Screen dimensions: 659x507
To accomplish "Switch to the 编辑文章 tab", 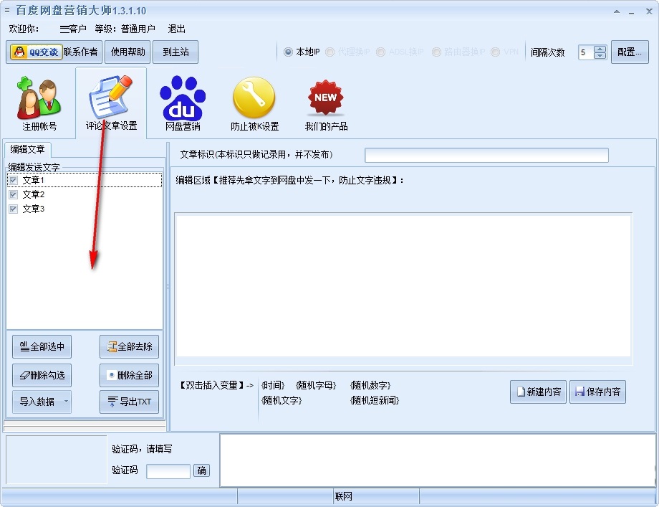I will [x=27, y=151].
